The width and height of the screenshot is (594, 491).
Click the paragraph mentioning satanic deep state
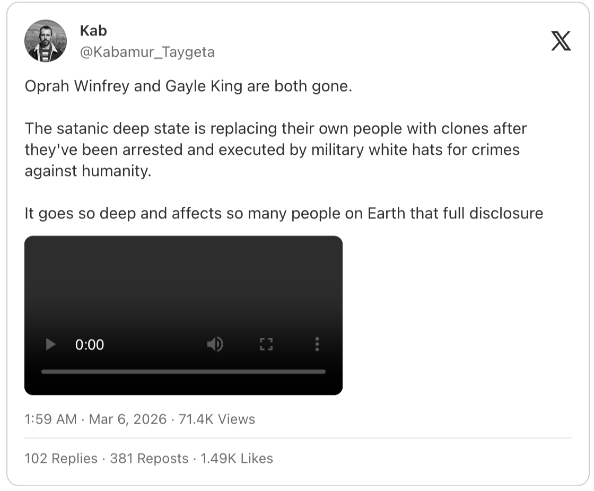pos(275,150)
